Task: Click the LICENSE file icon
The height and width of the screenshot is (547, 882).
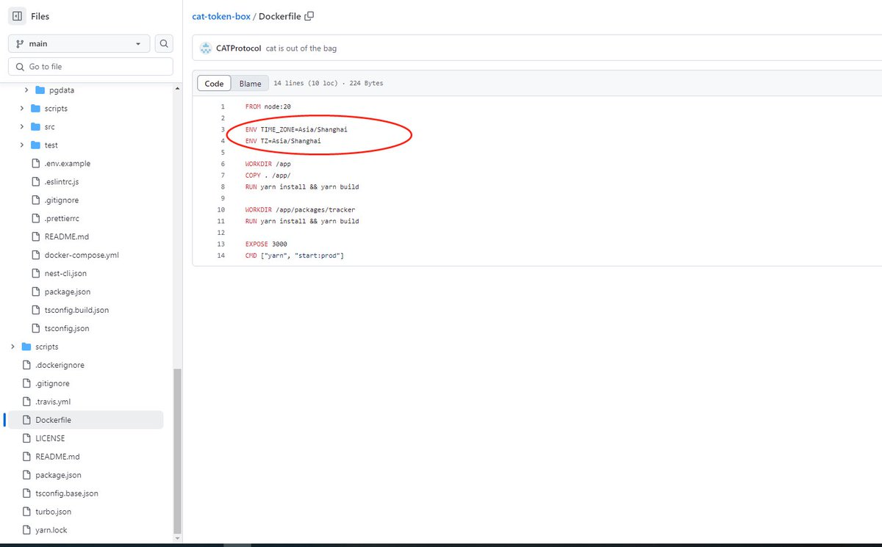Action: 26,438
